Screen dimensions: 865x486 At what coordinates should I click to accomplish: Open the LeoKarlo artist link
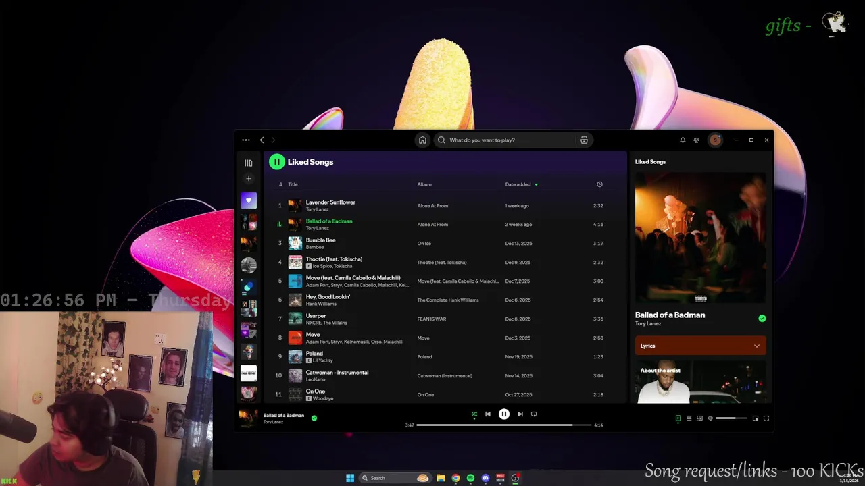click(316, 379)
